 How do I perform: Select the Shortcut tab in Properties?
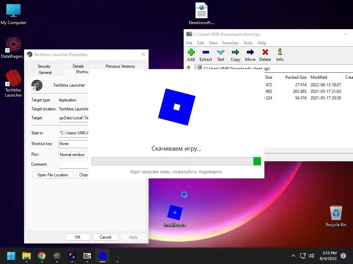point(76,72)
